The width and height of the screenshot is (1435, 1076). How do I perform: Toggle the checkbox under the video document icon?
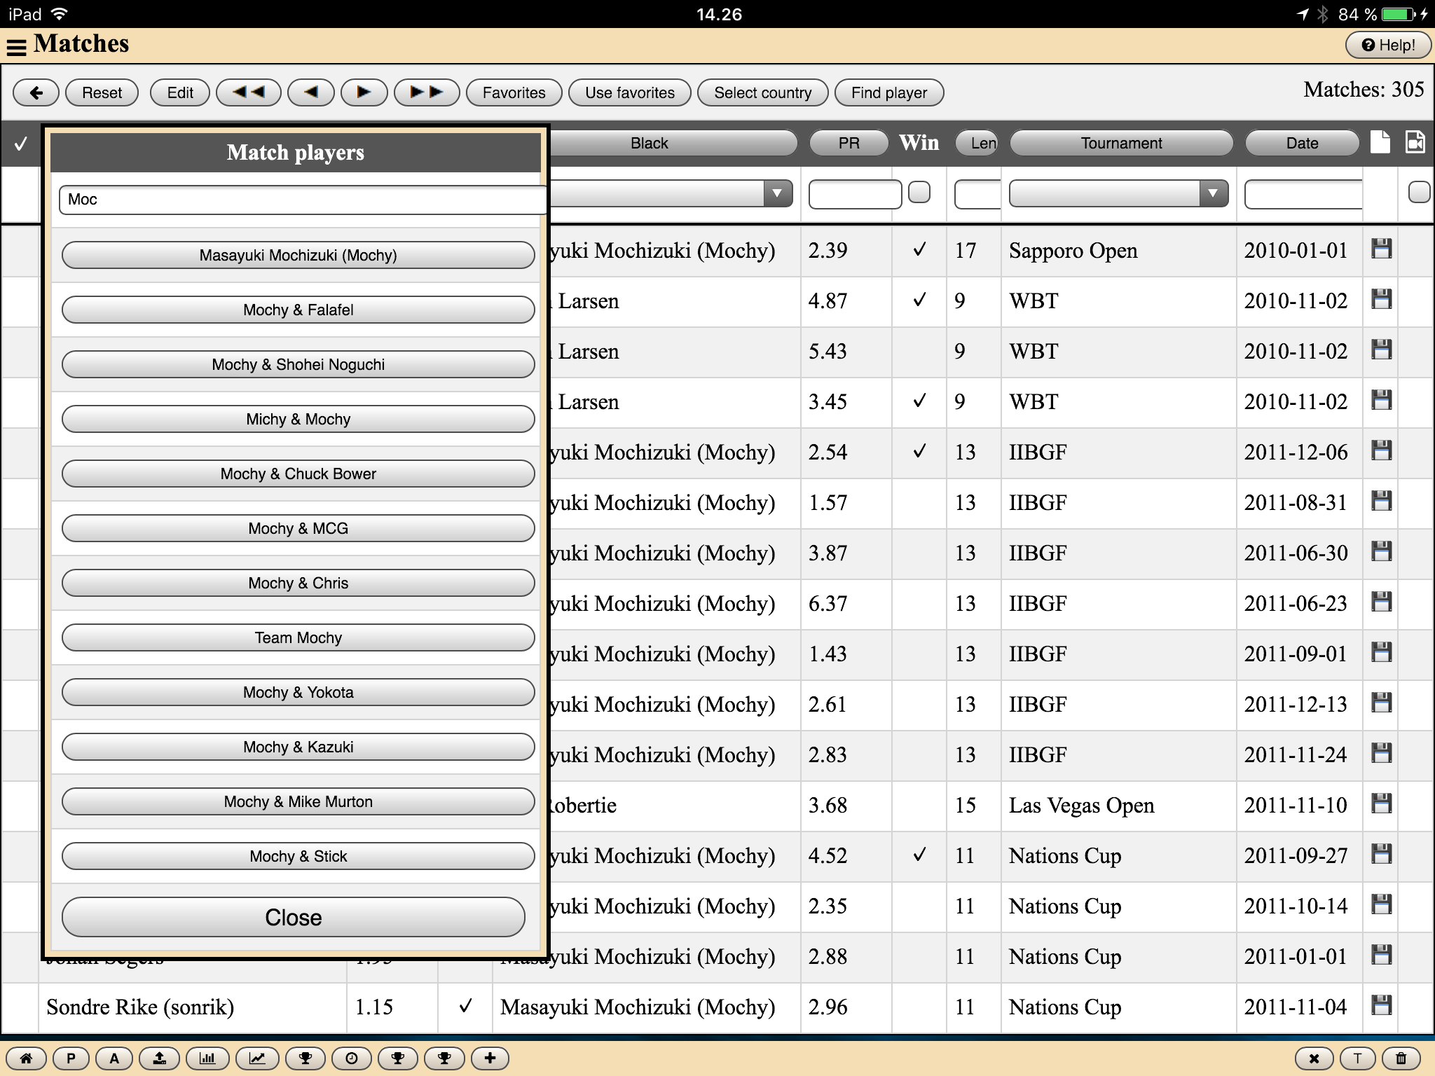(1419, 192)
